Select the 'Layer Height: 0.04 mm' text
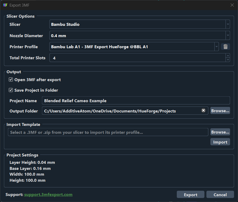Viewport: 238px width, 202px height. point(32,162)
